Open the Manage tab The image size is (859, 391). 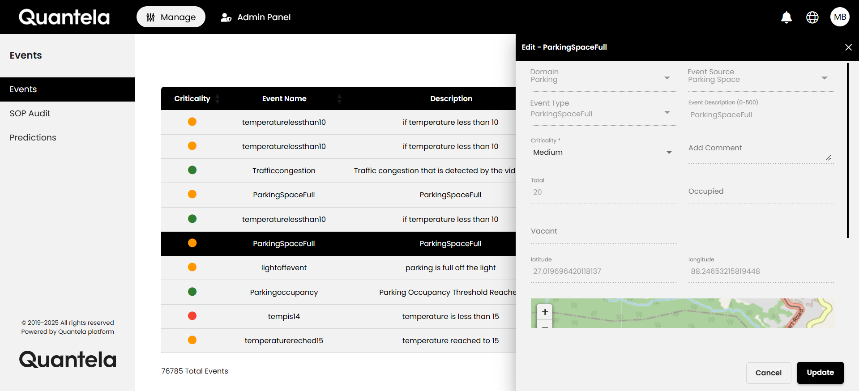coord(171,17)
